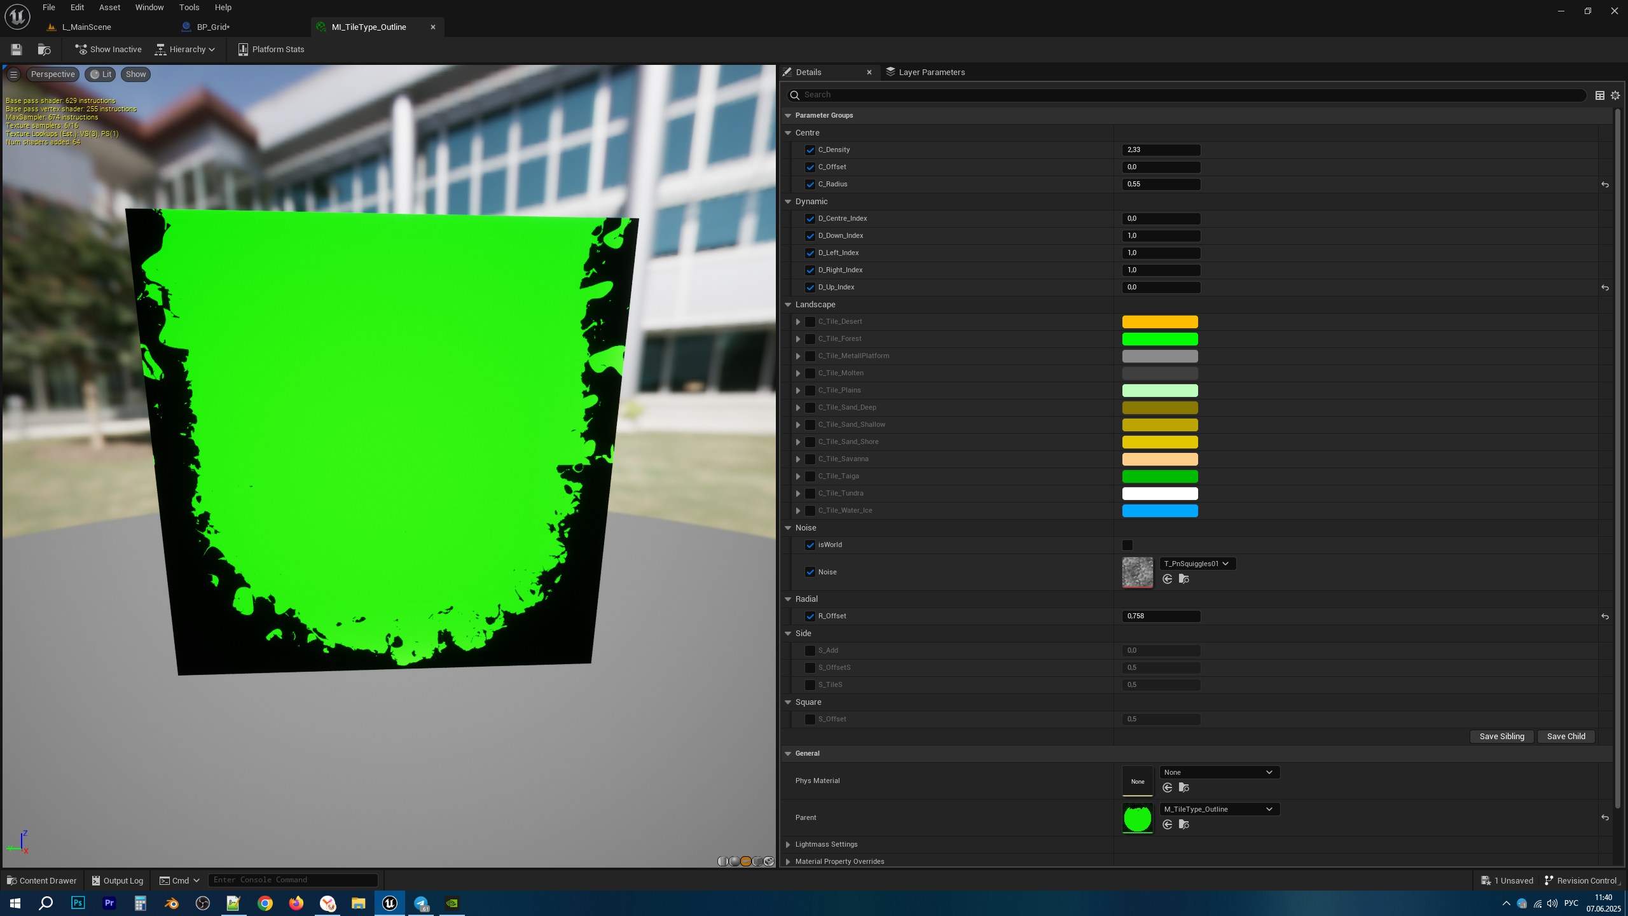Browse to Phys Material asset
Viewport: 1628px width, 916px height.
pyautogui.click(x=1184, y=788)
